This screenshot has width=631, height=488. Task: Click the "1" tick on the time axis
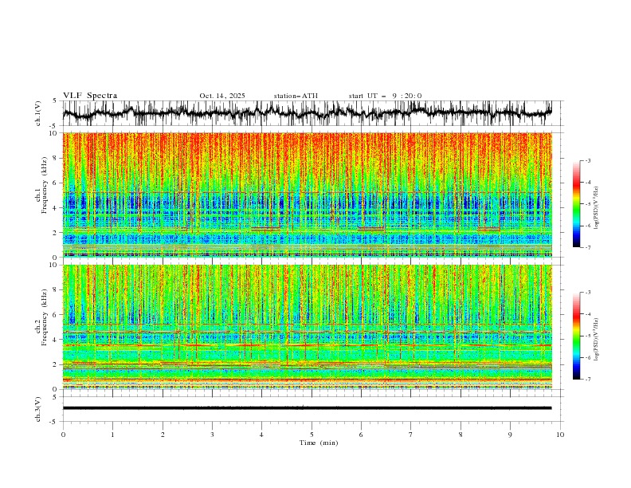(x=112, y=435)
